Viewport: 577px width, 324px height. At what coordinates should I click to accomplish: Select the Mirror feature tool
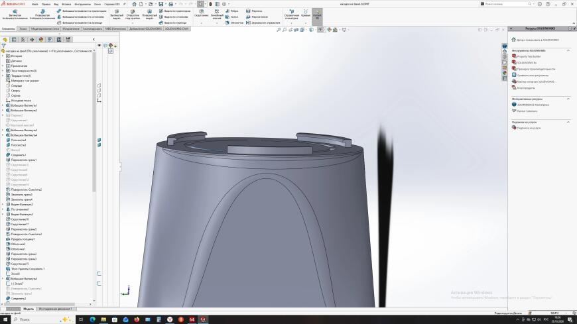coord(263,23)
